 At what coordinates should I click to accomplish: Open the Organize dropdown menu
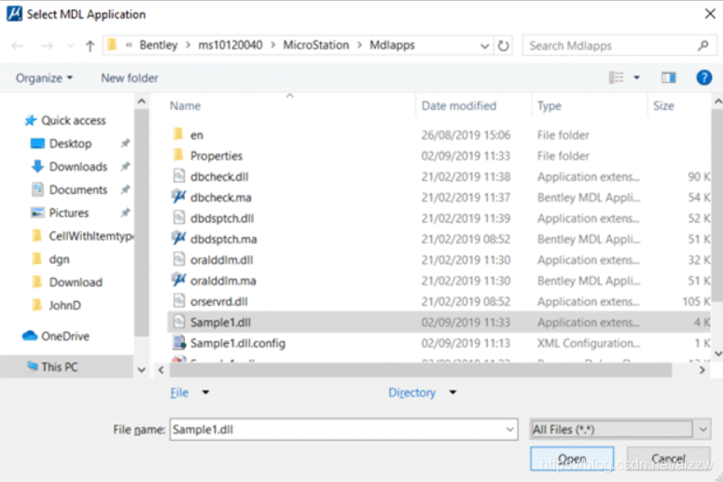(x=44, y=78)
